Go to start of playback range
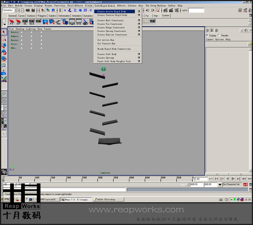Screen dimensions: 253x225 (x=211, y=179)
